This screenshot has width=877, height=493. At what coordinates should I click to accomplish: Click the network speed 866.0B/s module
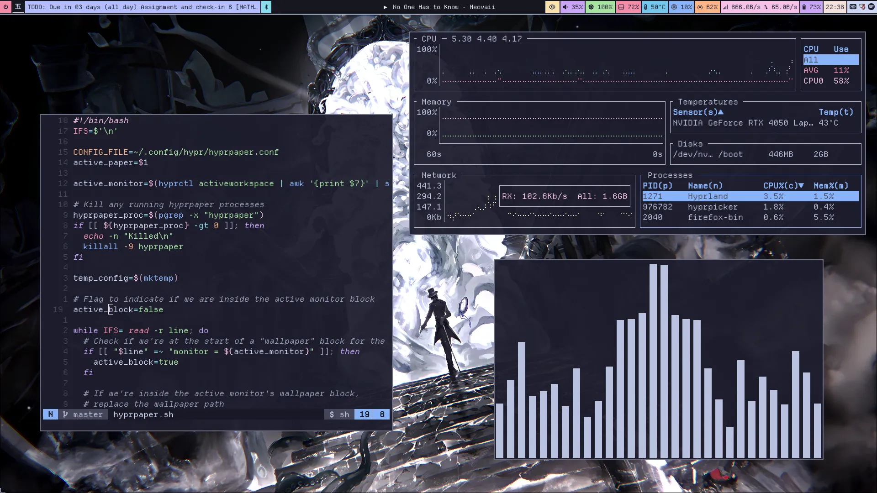pos(760,7)
